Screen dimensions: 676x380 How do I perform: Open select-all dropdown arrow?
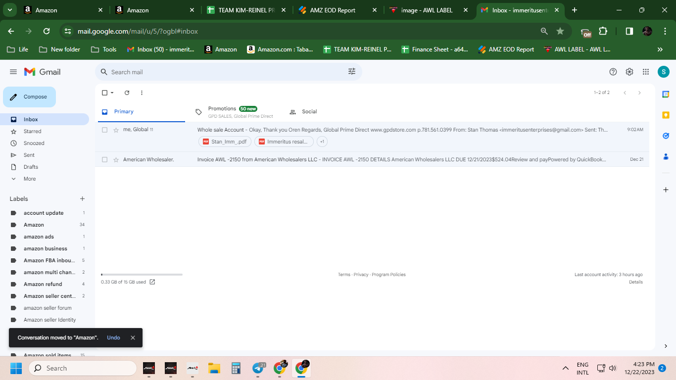pyautogui.click(x=112, y=93)
